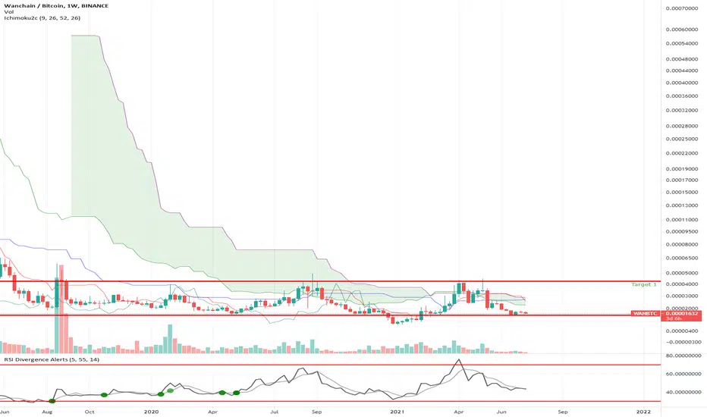Click the green Target 1 label
707x417 pixels.
click(644, 284)
